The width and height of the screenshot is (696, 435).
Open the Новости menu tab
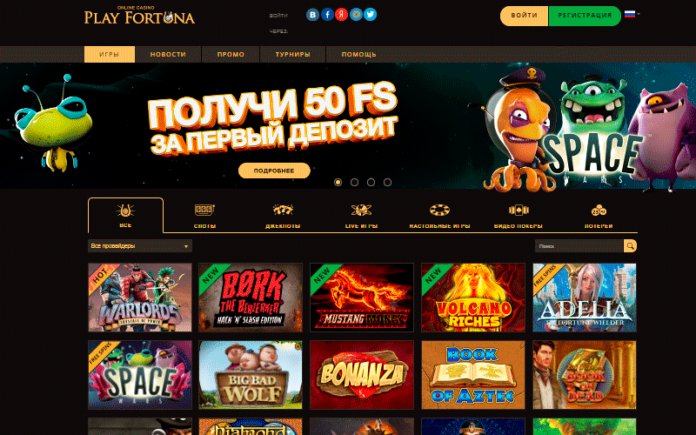point(168,54)
